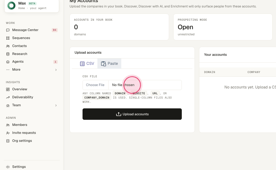This screenshot has height=170, width=276.
Task: Click the Agents robot icon
Action: 8,62
